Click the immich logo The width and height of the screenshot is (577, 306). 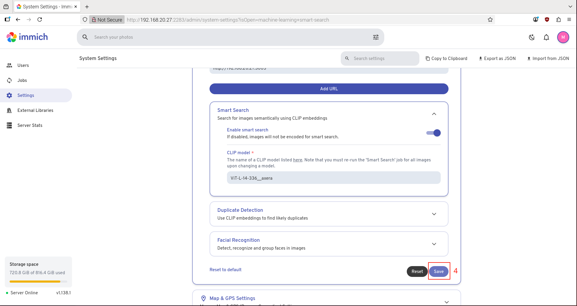(27, 37)
